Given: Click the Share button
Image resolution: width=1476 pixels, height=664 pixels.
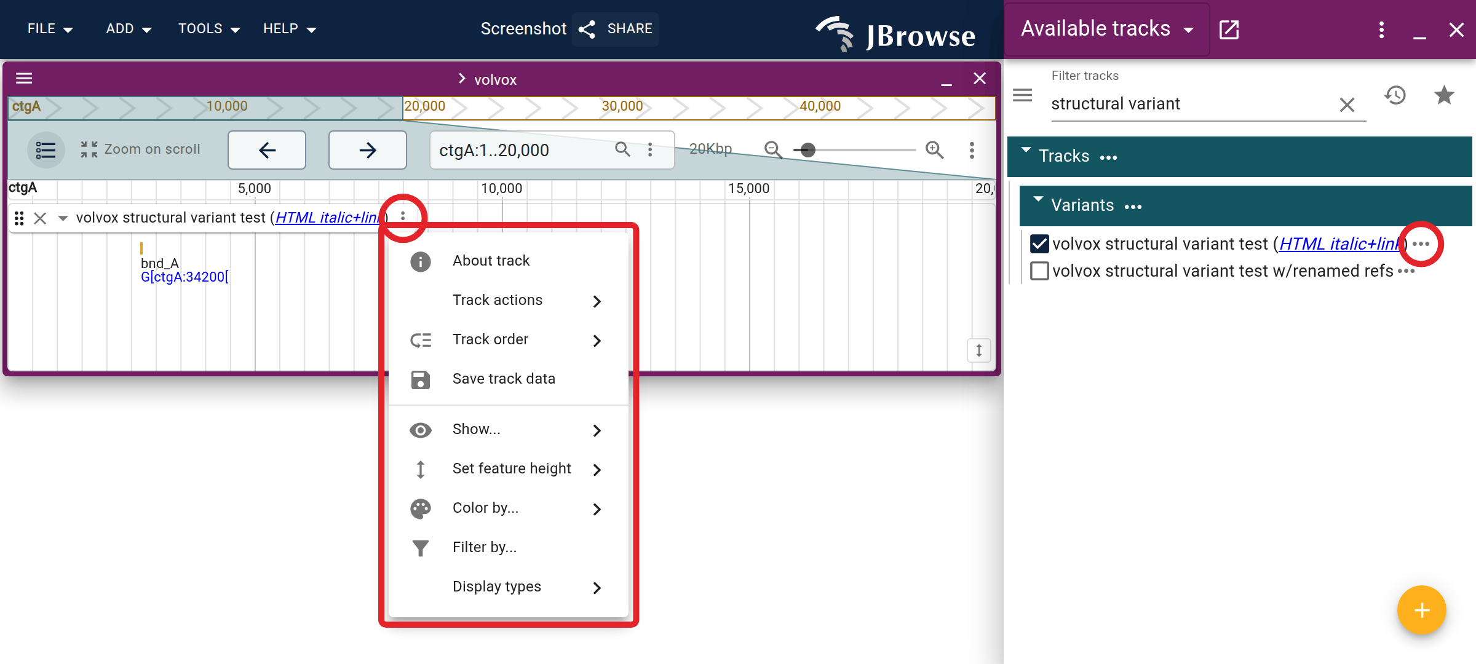Looking at the screenshot, I should coord(615,29).
